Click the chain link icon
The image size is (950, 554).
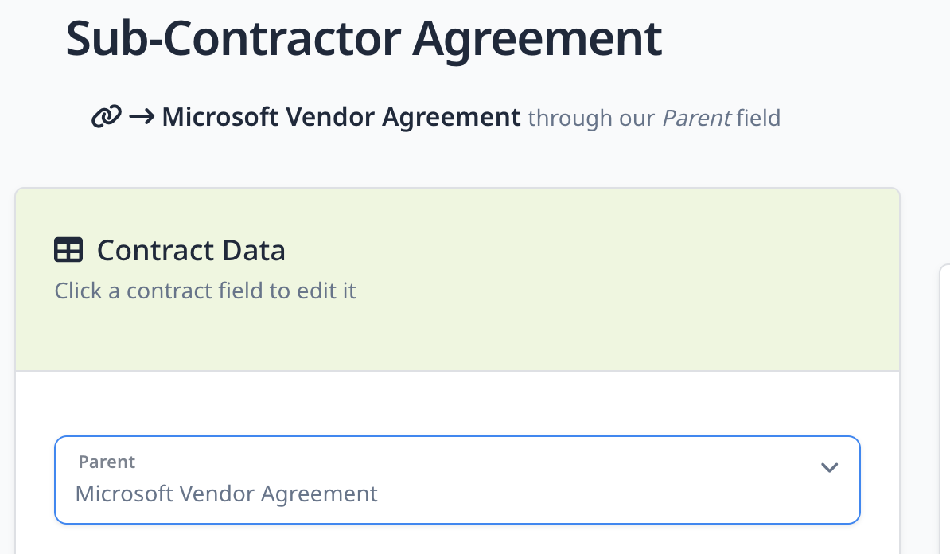pos(107,118)
